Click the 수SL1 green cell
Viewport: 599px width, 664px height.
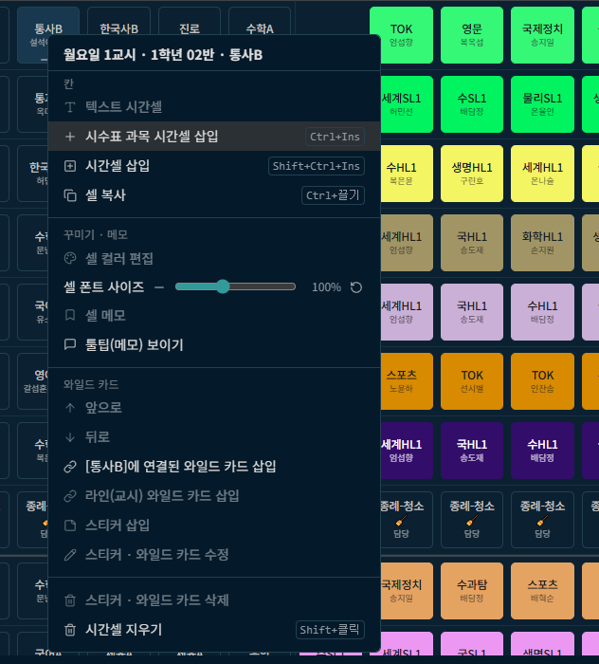pyautogui.click(x=472, y=104)
